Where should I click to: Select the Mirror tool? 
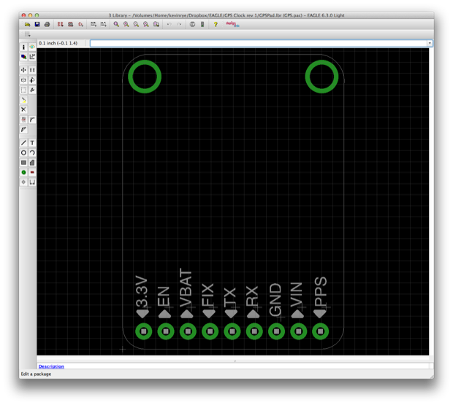[x=23, y=80]
